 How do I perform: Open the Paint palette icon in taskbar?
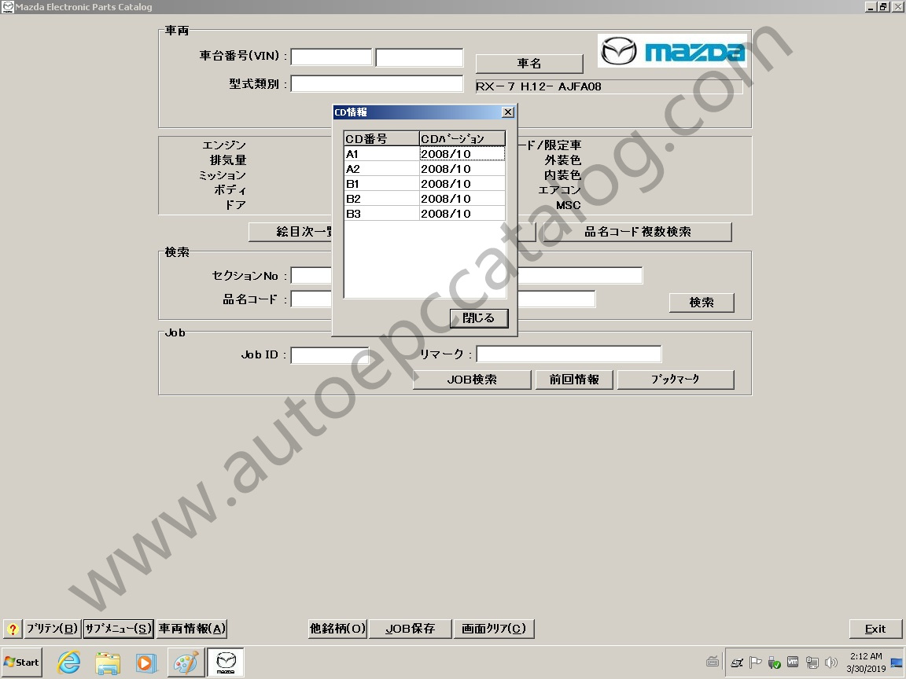tap(186, 662)
